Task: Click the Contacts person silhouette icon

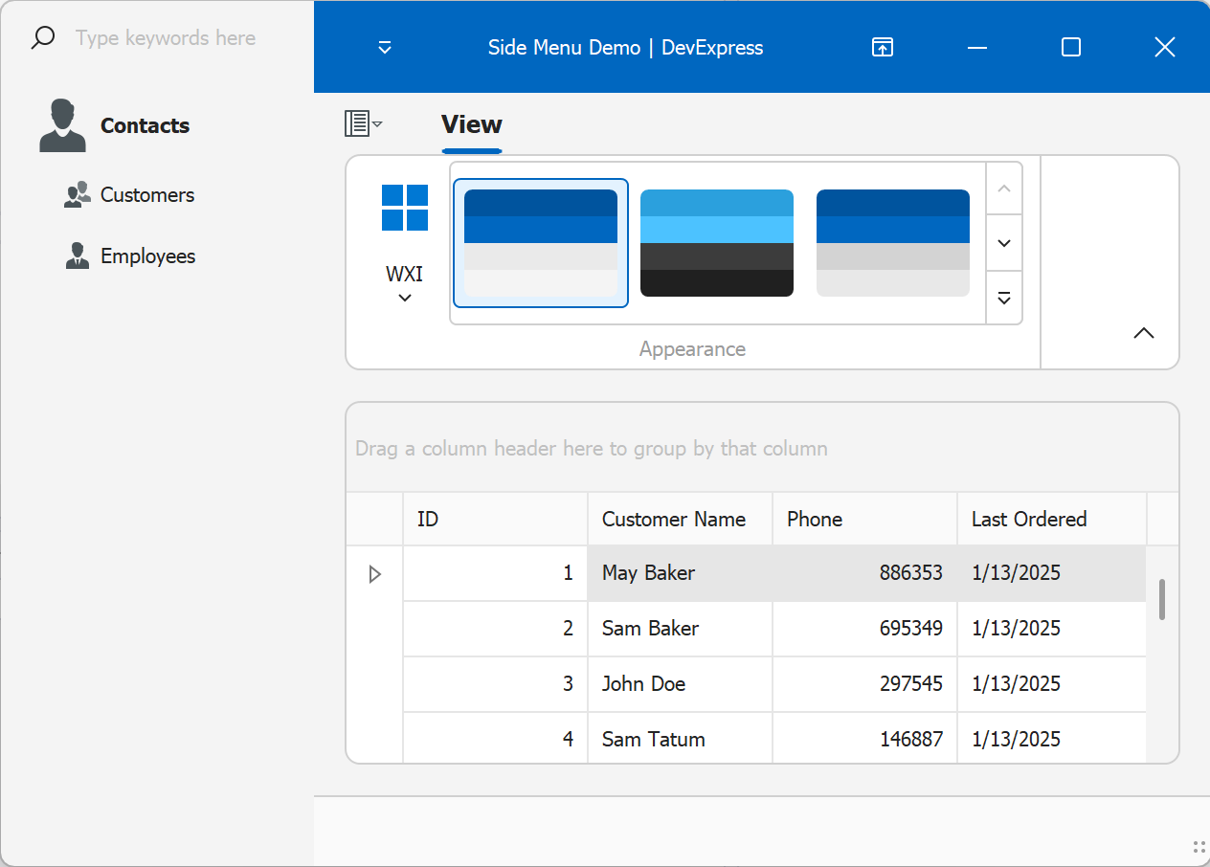Action: (63, 125)
